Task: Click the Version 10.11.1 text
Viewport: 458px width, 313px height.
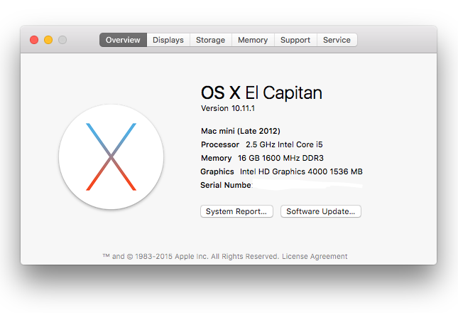Action: (x=228, y=108)
